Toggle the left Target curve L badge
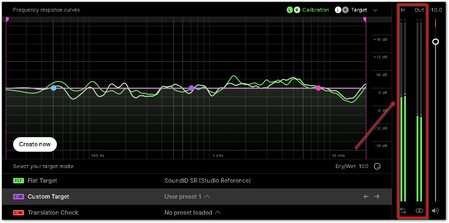The image size is (449, 223). [338, 10]
